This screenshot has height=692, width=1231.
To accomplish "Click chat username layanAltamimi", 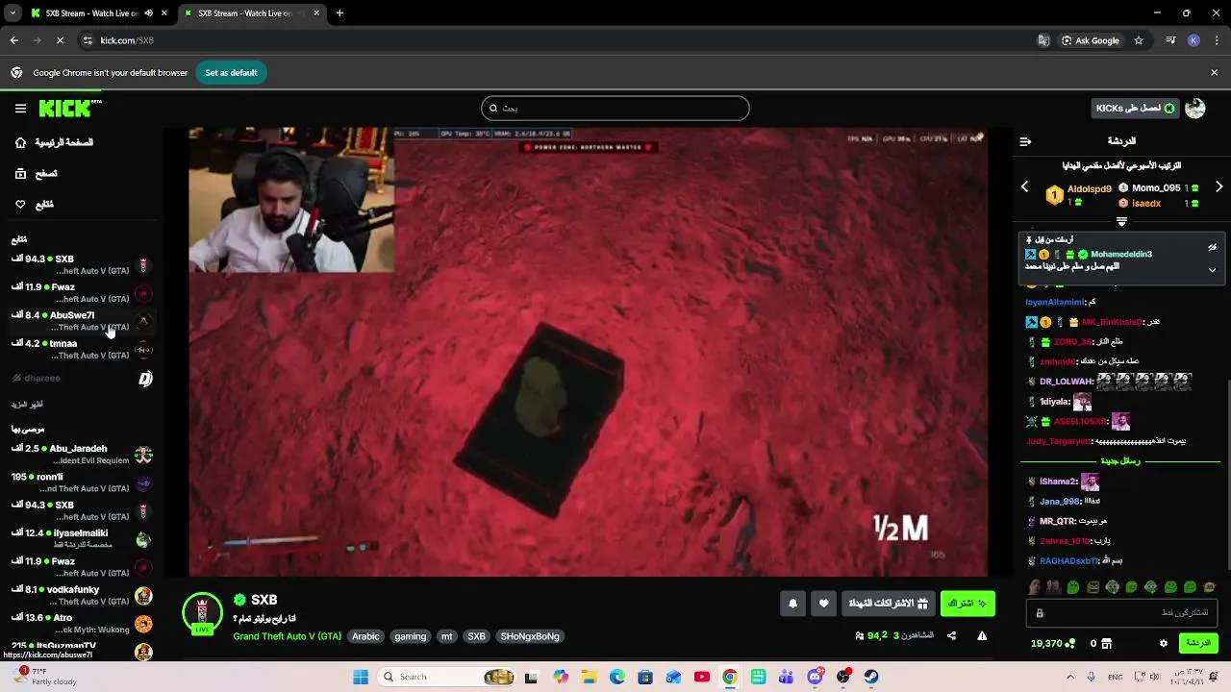I will (x=1055, y=303).
